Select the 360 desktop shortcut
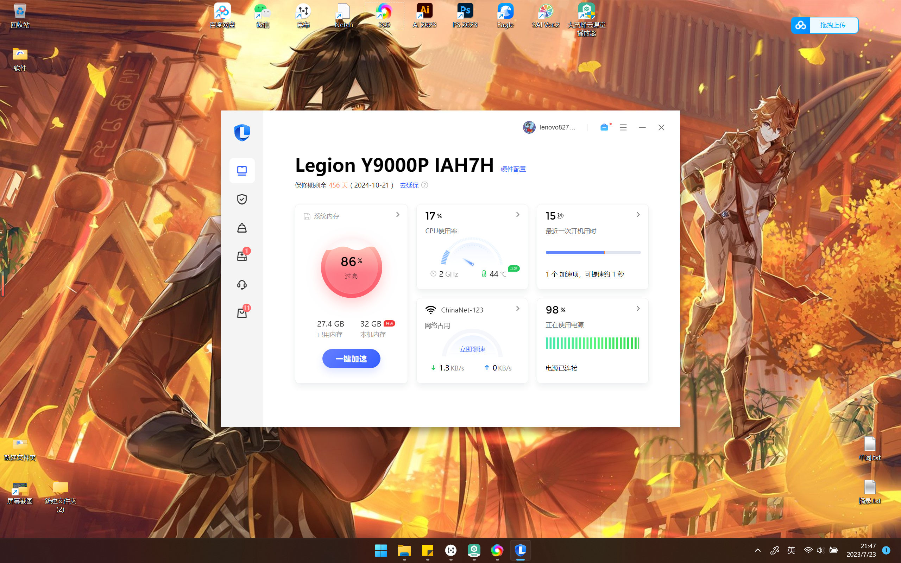Image resolution: width=901 pixels, height=563 pixels. tap(384, 16)
